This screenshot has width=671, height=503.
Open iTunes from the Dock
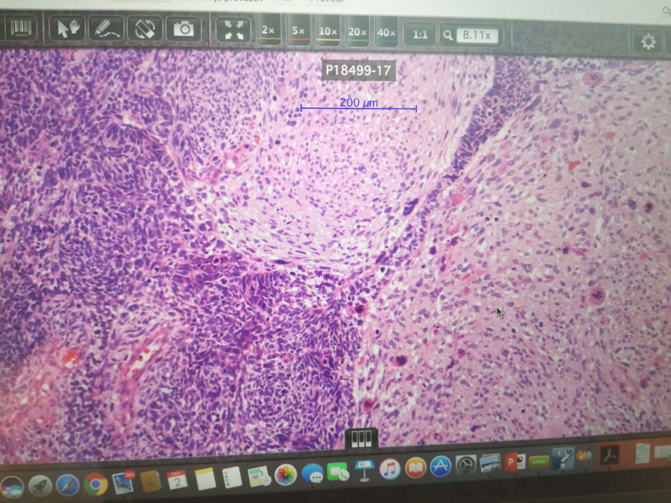(390, 469)
